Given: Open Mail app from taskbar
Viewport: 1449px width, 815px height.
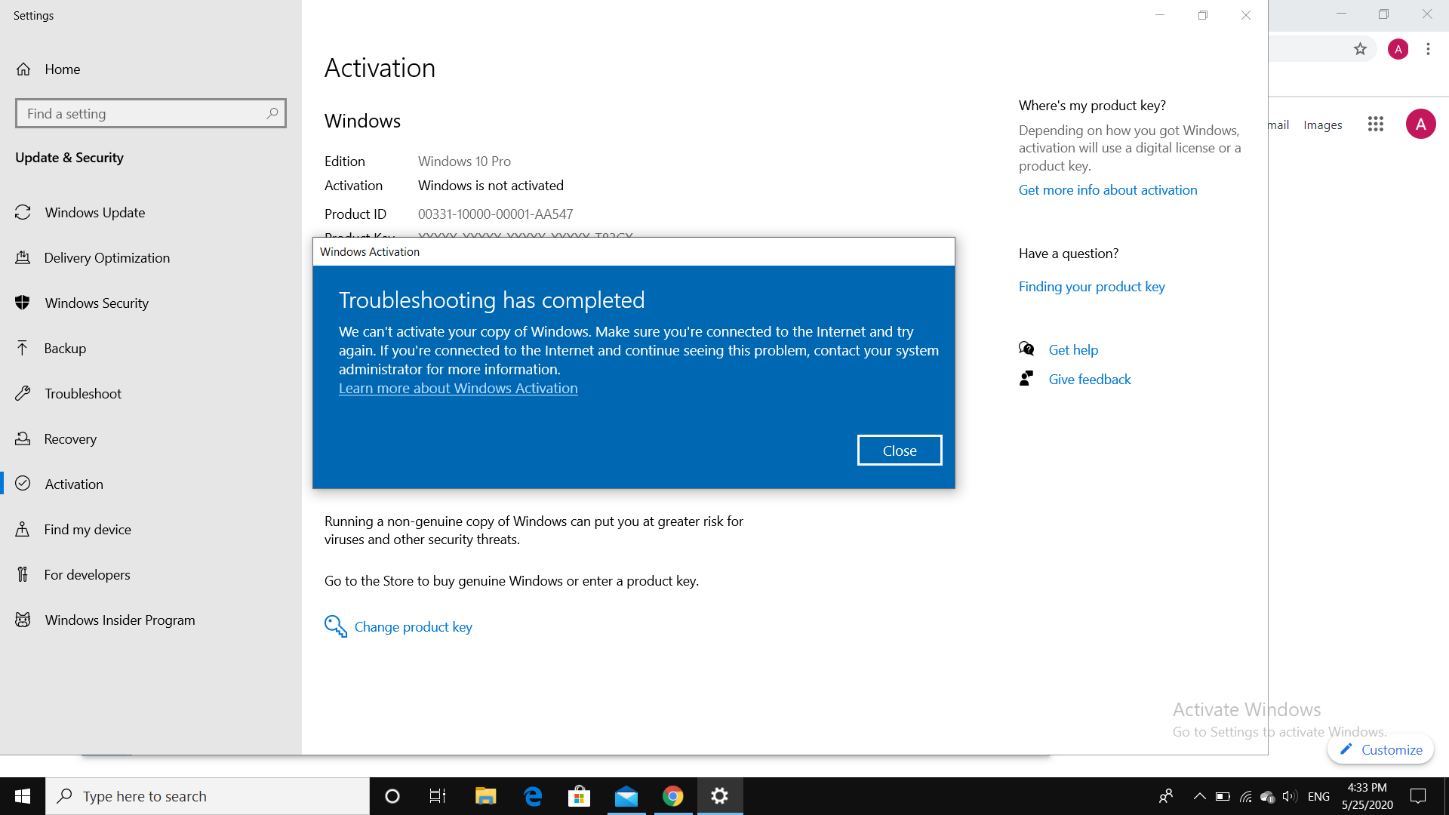Looking at the screenshot, I should pyautogui.click(x=626, y=796).
